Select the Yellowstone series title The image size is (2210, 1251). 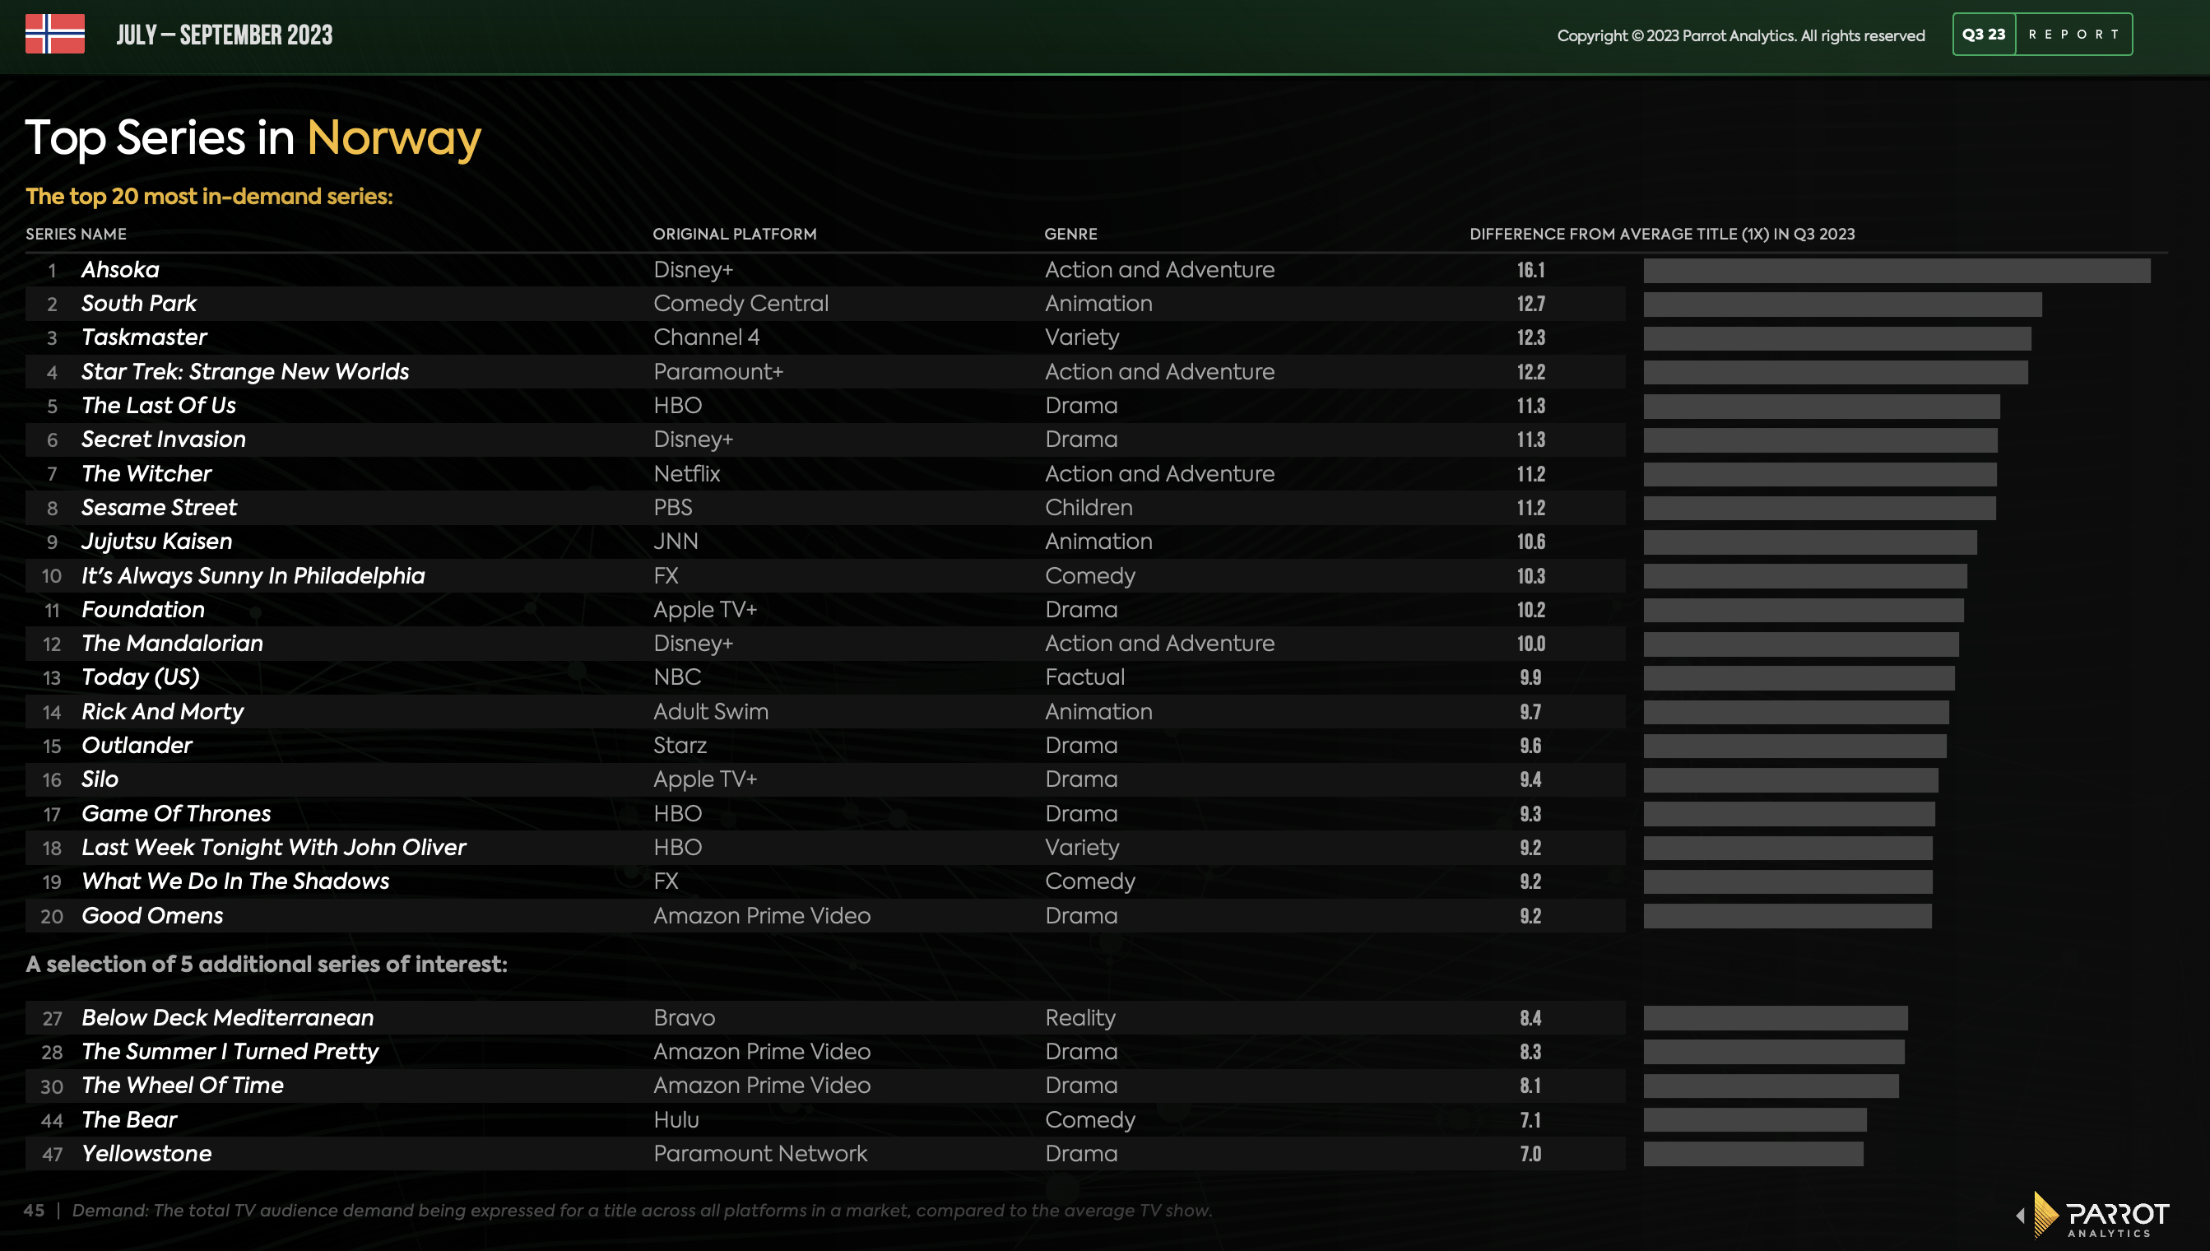click(146, 1154)
